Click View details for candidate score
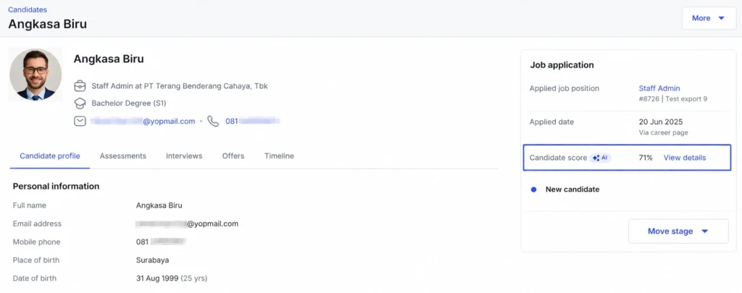Screen dimensions: 742x293 click(684, 158)
